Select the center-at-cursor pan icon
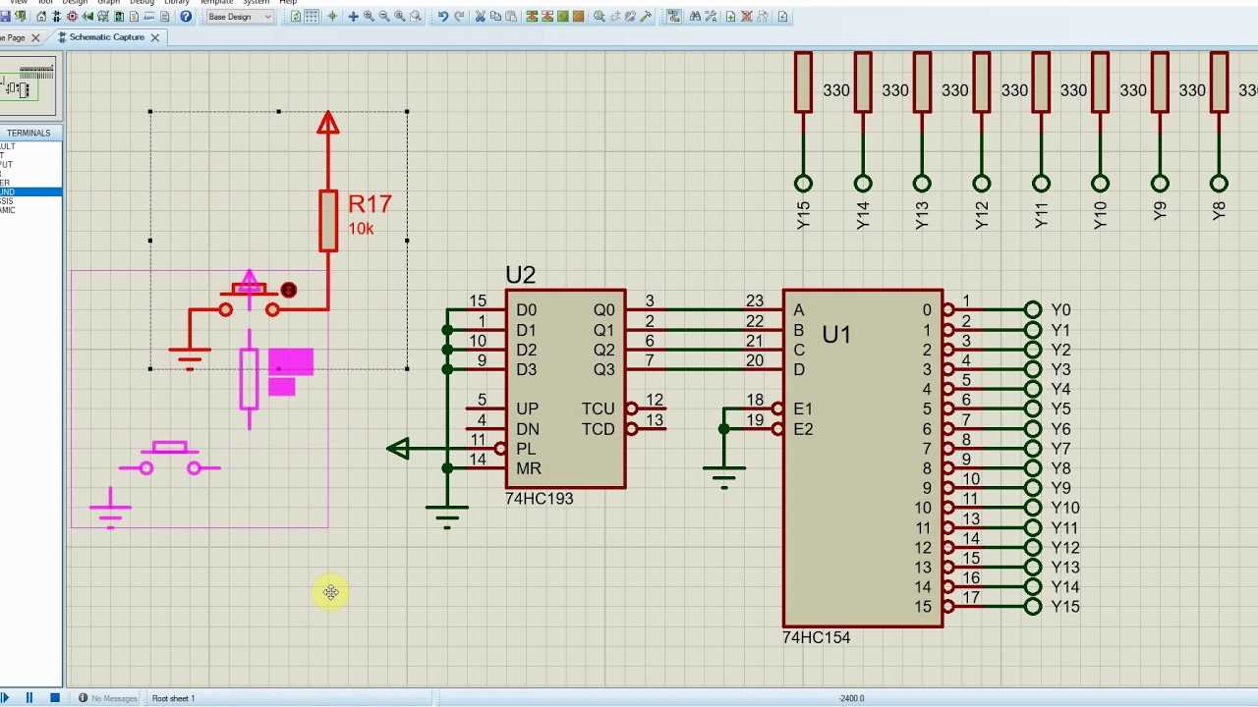This screenshot has height=707, width=1258. coord(353,17)
